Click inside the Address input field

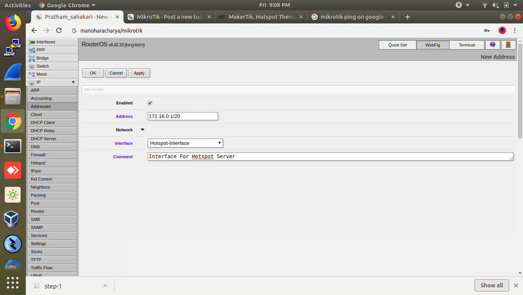pos(183,116)
